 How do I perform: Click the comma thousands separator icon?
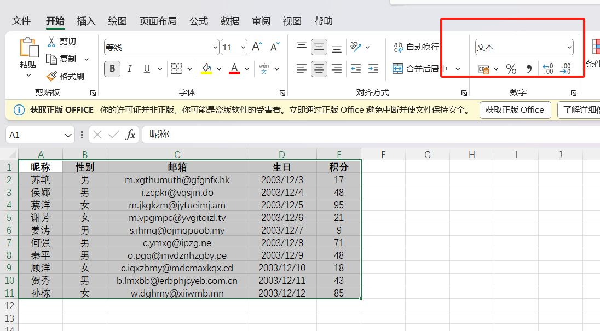point(529,69)
